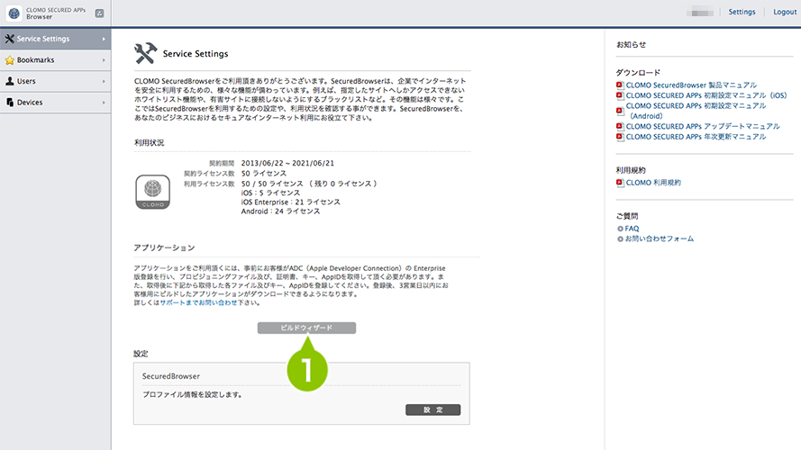Open the Service Settings menu item

pos(55,39)
